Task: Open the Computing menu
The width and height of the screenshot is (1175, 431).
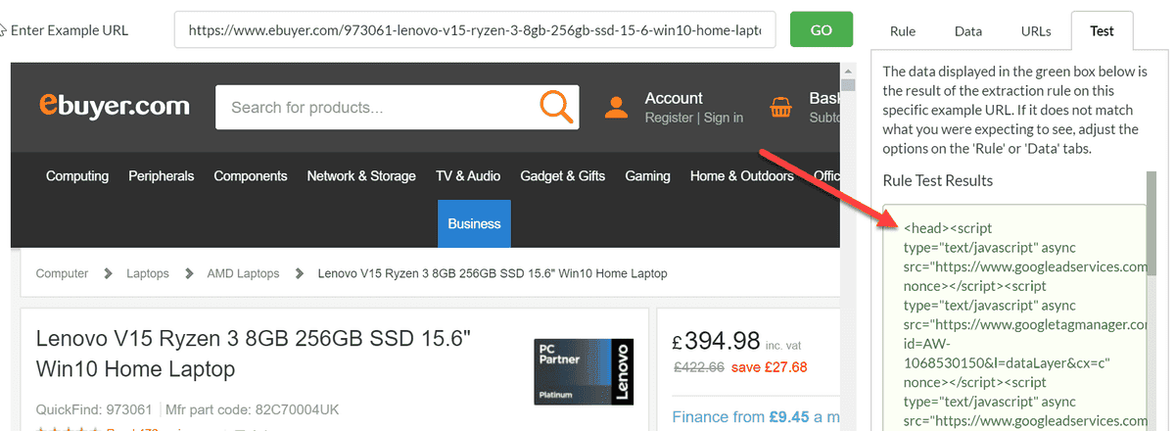Action: (77, 176)
